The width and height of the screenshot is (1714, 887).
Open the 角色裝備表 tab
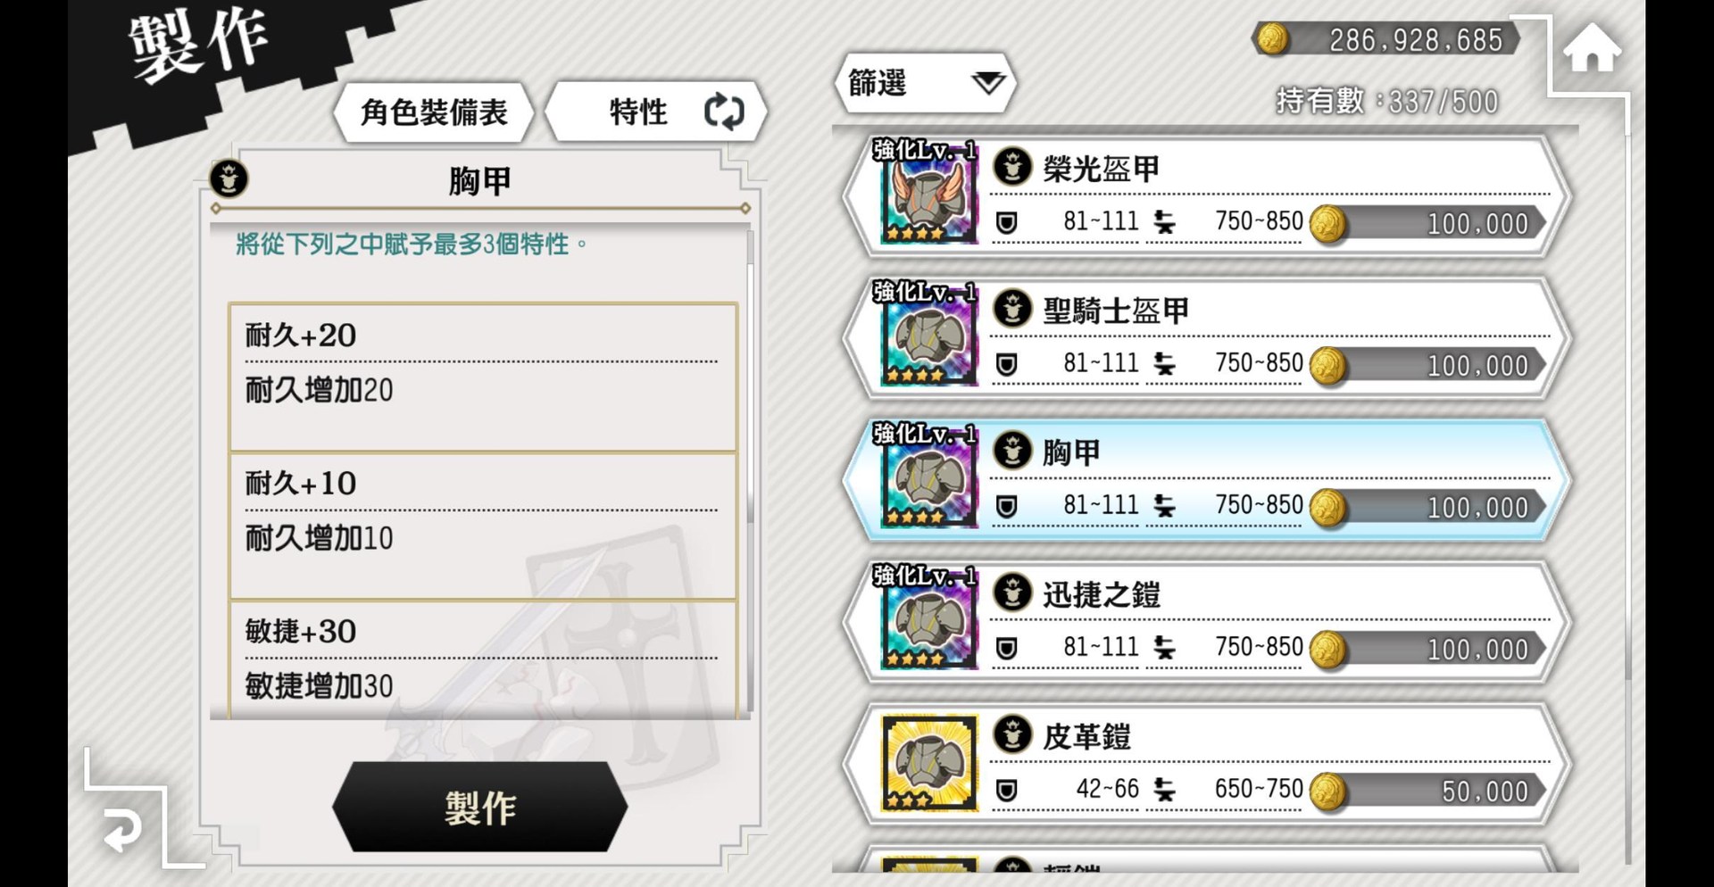tap(434, 112)
